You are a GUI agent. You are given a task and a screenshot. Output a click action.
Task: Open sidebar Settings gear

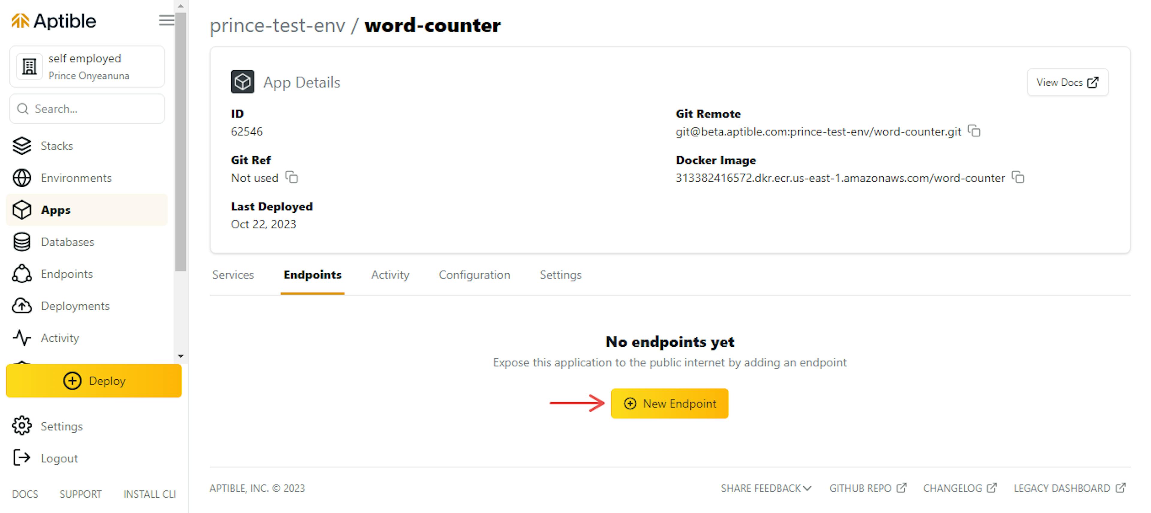point(22,426)
